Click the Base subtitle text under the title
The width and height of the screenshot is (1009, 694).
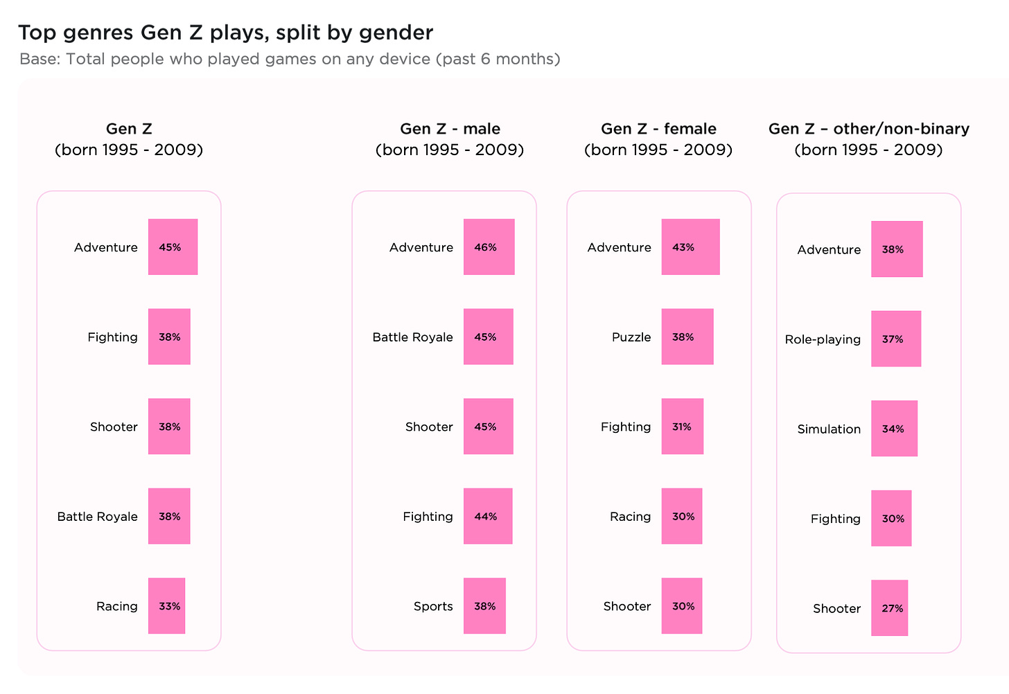coord(290,59)
